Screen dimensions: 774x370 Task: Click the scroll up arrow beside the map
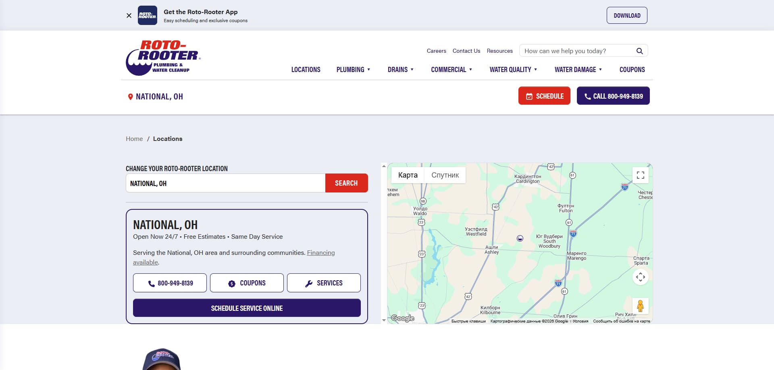click(x=384, y=166)
